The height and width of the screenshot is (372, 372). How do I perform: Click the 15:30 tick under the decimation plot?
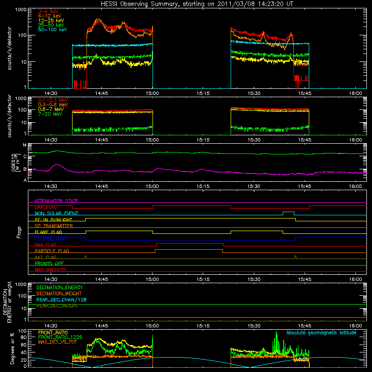click(254, 326)
